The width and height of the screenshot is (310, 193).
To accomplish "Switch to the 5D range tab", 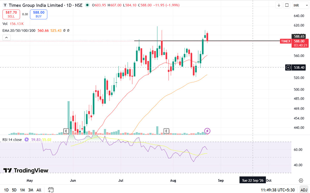I will coord(14,190).
